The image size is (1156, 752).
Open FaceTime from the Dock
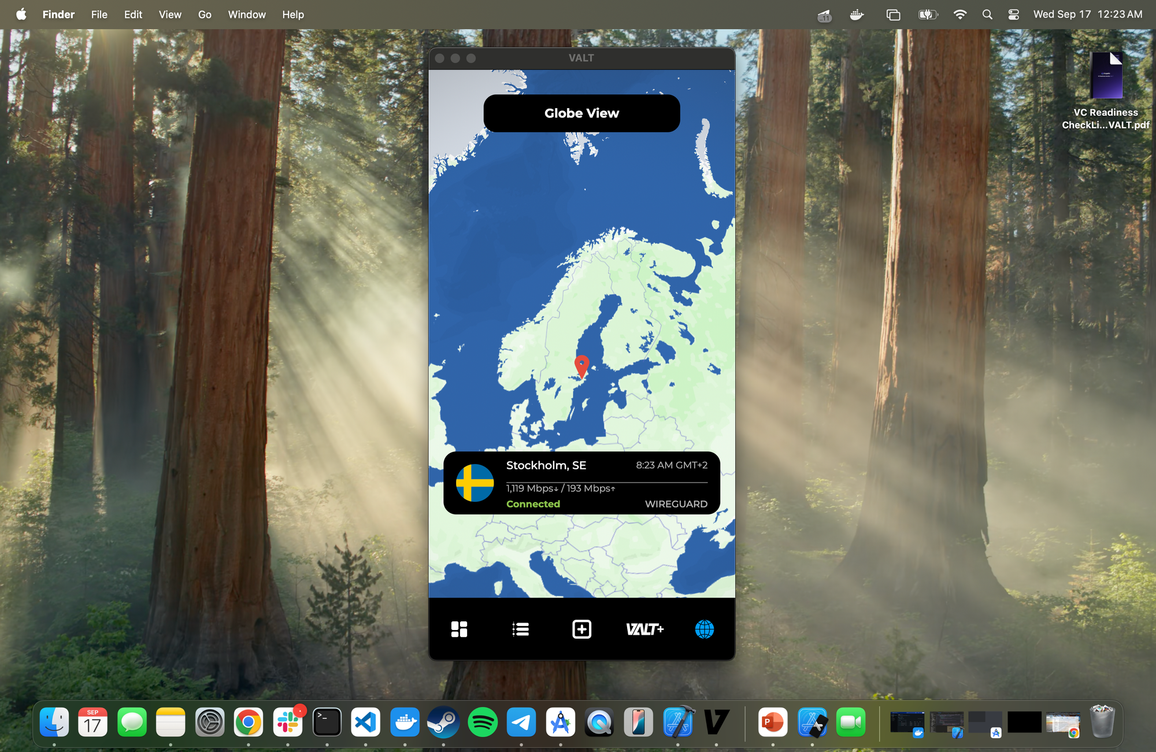851,722
